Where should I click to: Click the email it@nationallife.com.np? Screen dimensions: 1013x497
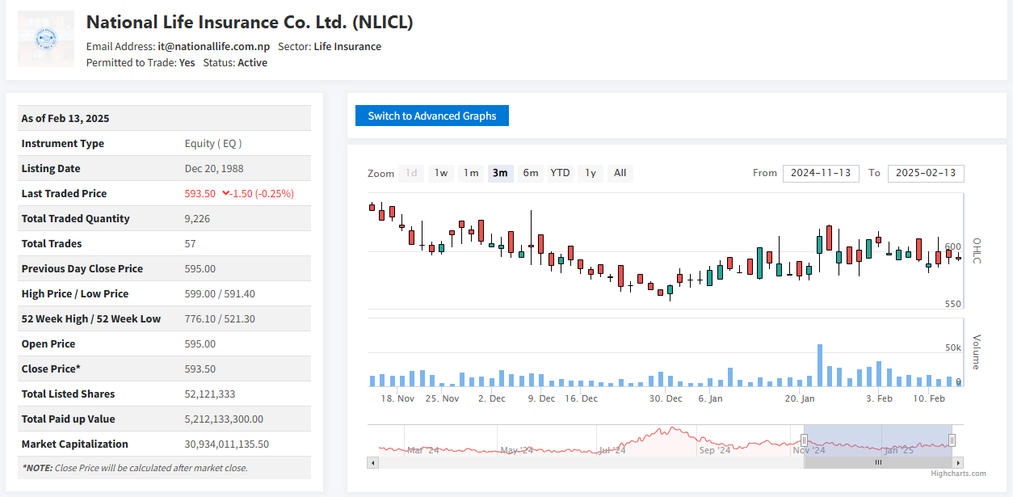point(213,46)
